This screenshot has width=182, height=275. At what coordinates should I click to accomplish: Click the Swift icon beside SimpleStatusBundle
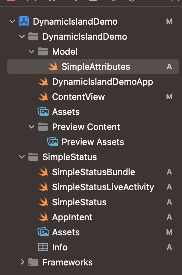tap(43, 172)
